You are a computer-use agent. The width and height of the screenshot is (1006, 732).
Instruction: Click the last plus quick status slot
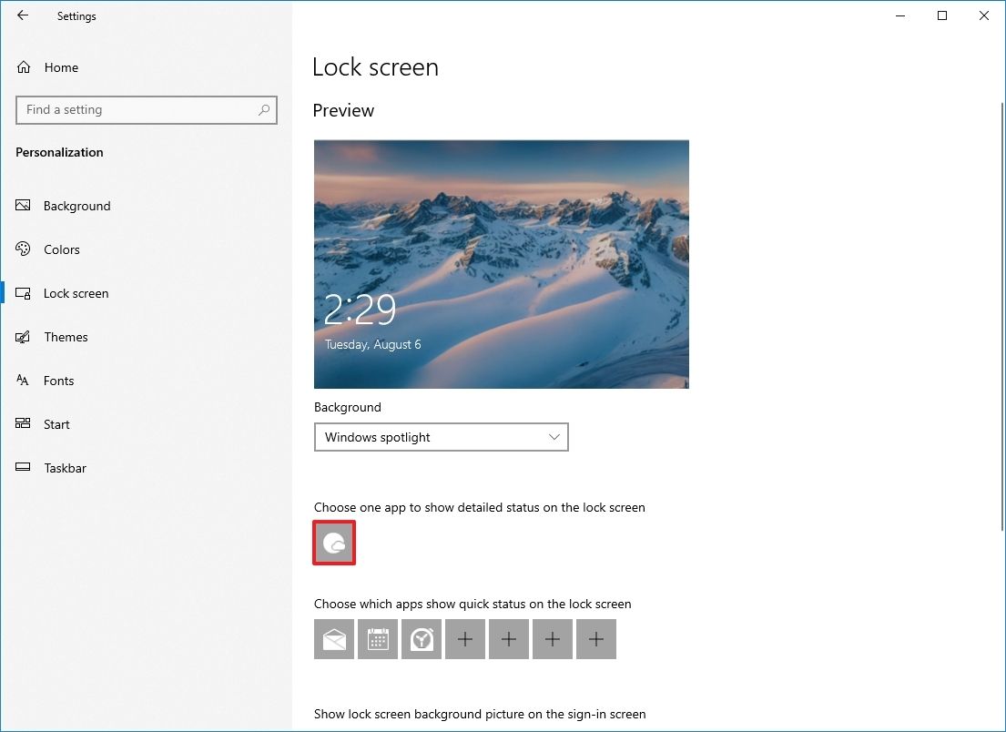click(596, 639)
